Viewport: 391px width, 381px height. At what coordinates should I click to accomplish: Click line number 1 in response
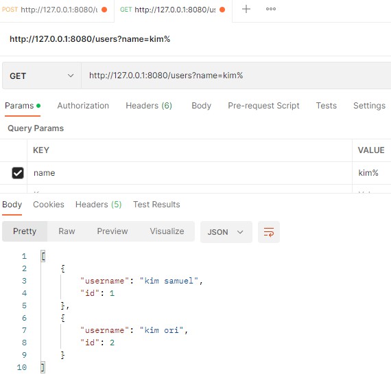point(24,256)
